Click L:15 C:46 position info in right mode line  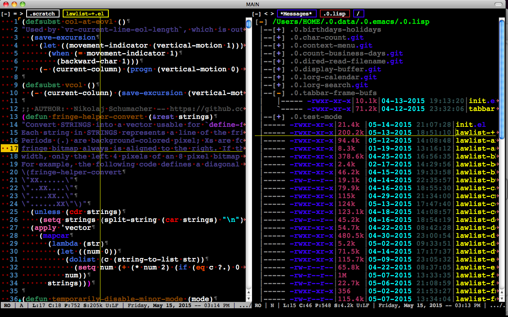click(297, 306)
